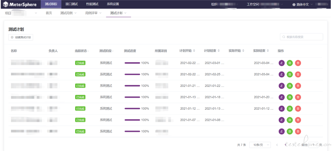This screenshot has width=332, height=151.
Task: Delete the plan ending 2021-02-25
Action: coord(298,75)
